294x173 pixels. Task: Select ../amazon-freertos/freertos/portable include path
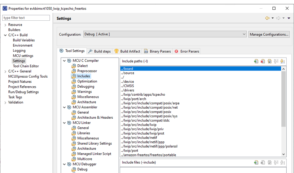pos(201,155)
